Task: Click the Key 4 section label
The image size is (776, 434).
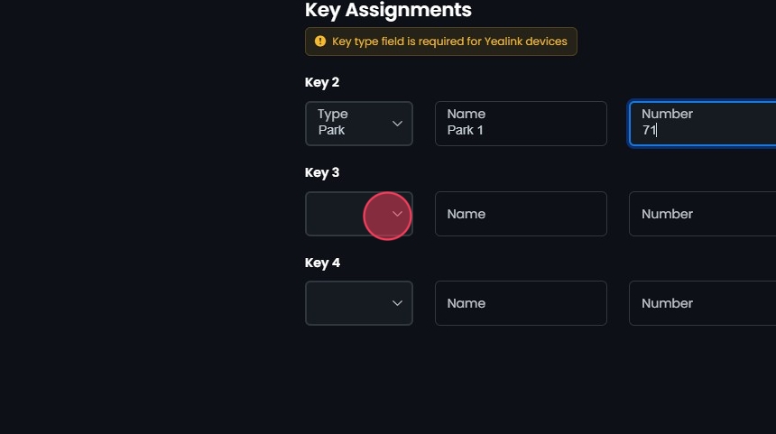Action: (x=322, y=263)
